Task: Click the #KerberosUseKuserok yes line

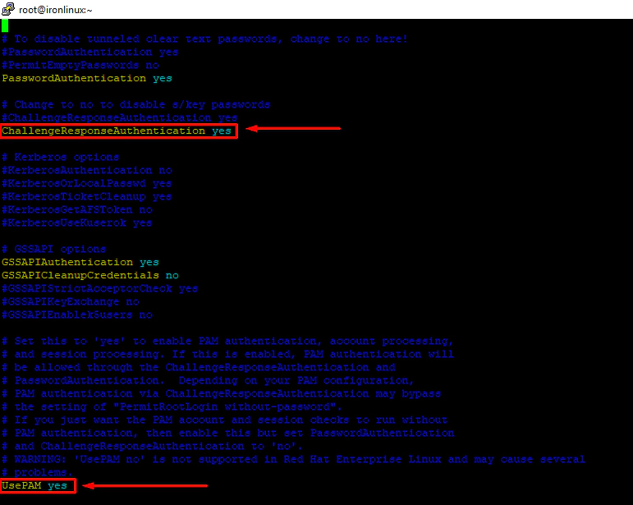Action: pos(76,223)
